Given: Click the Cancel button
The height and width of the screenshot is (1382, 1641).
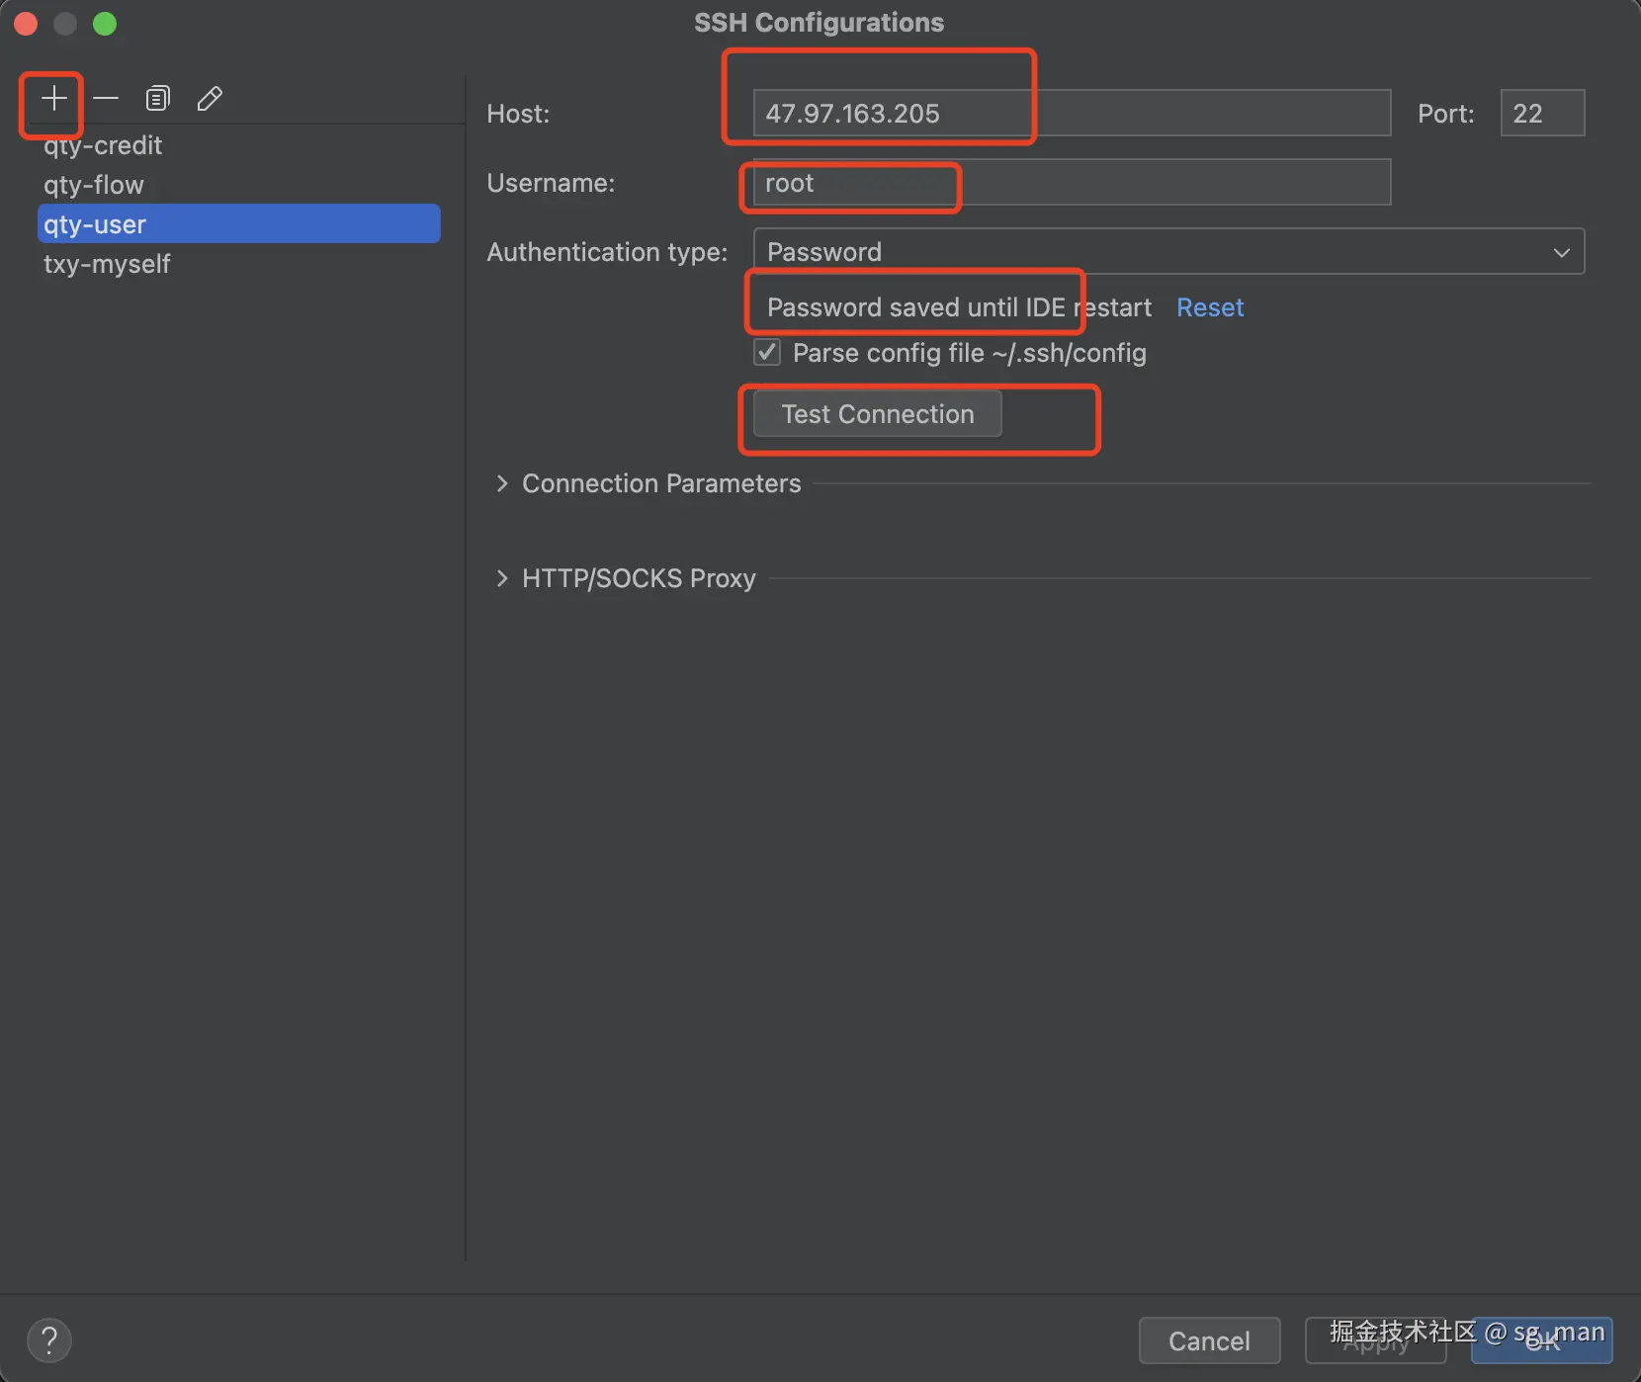Looking at the screenshot, I should [x=1209, y=1340].
